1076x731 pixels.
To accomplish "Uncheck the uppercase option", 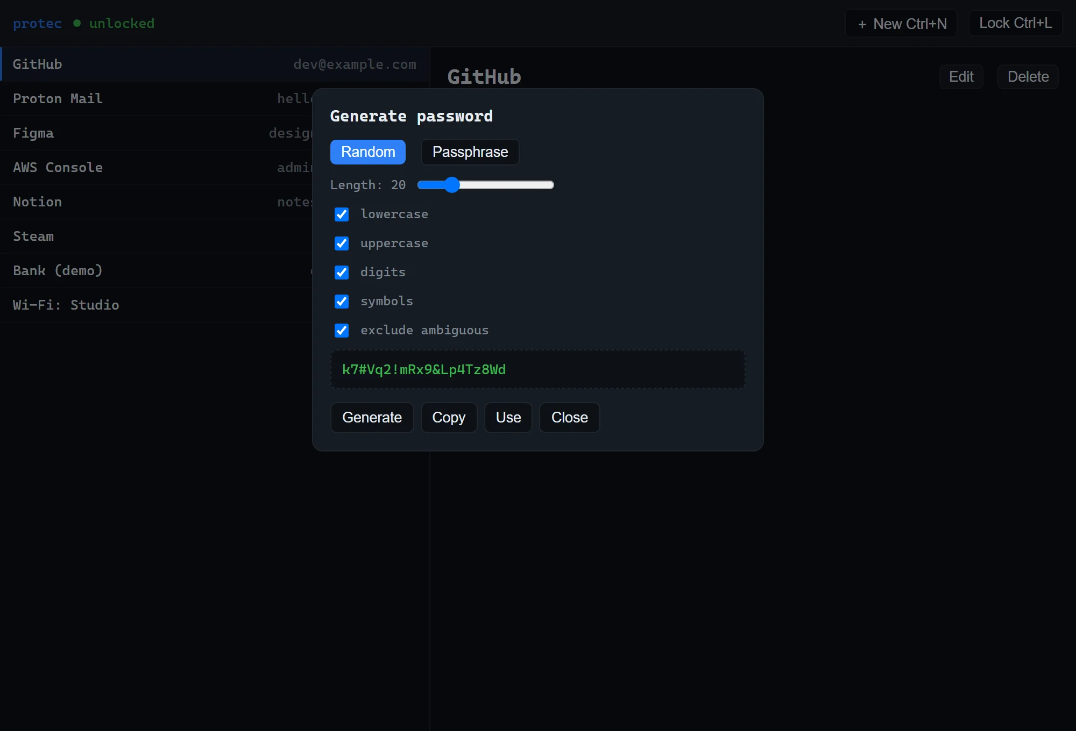I will (x=342, y=243).
